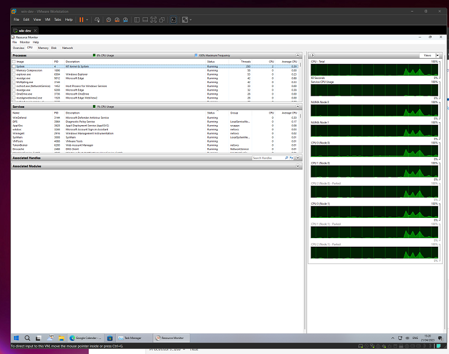The height and width of the screenshot is (354, 449).
Task: Click the refresh icon in Associated Handles
Action: coord(291,157)
